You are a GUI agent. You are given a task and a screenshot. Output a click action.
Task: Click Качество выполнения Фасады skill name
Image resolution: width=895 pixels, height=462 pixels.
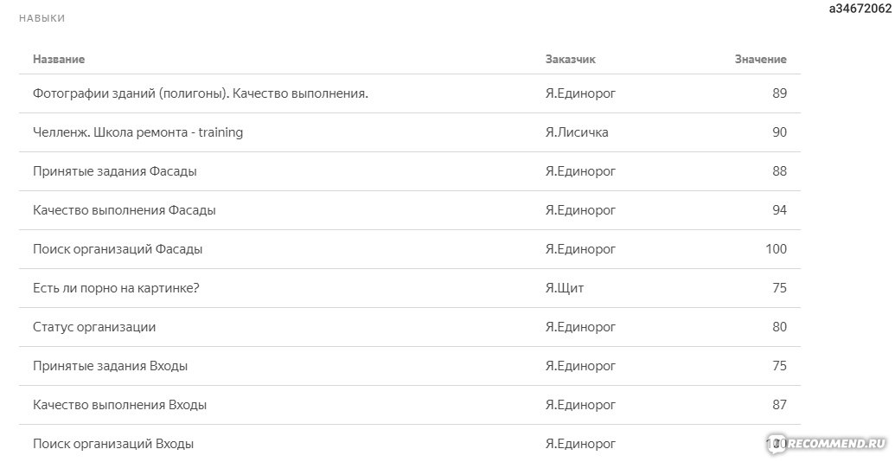click(125, 210)
